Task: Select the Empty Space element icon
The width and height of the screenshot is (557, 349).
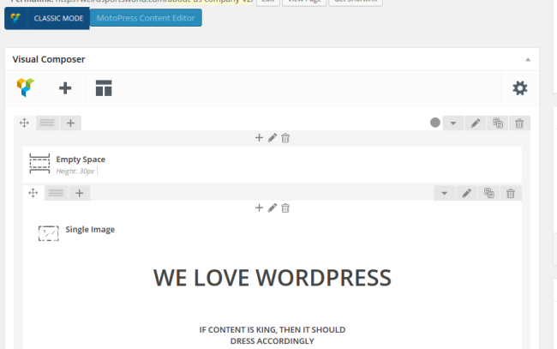Action: tap(39, 164)
